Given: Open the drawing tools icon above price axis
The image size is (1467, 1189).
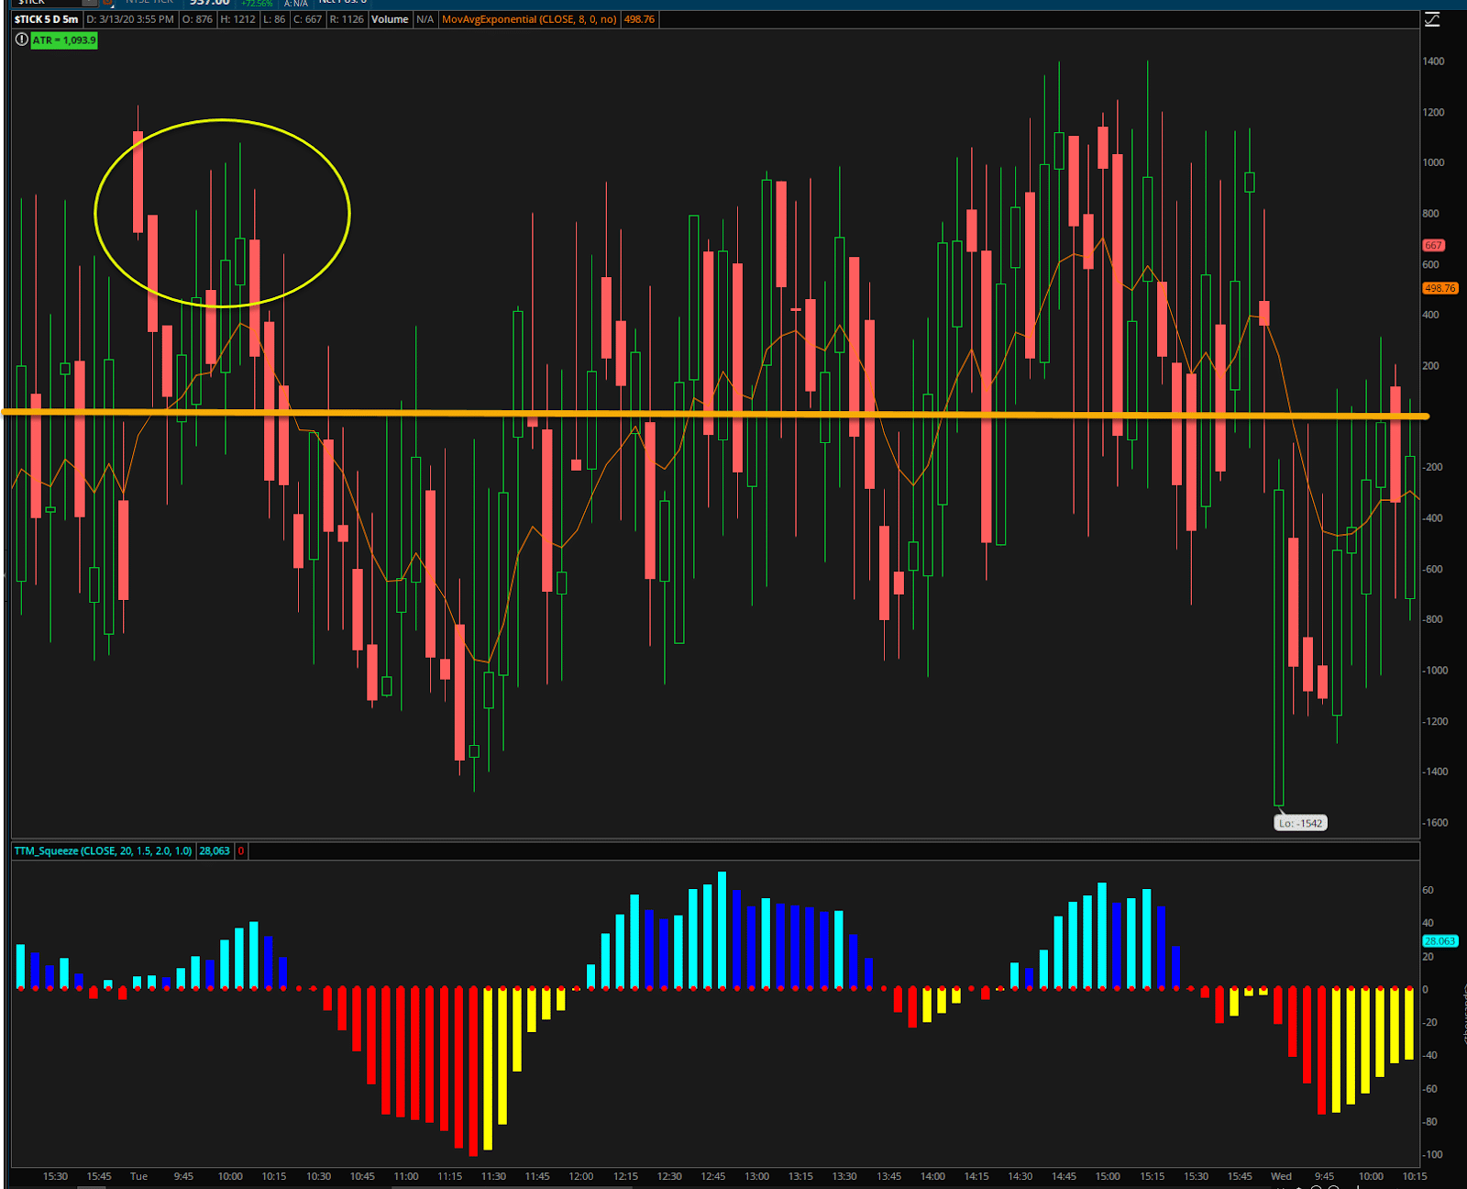Looking at the screenshot, I should (1433, 19).
